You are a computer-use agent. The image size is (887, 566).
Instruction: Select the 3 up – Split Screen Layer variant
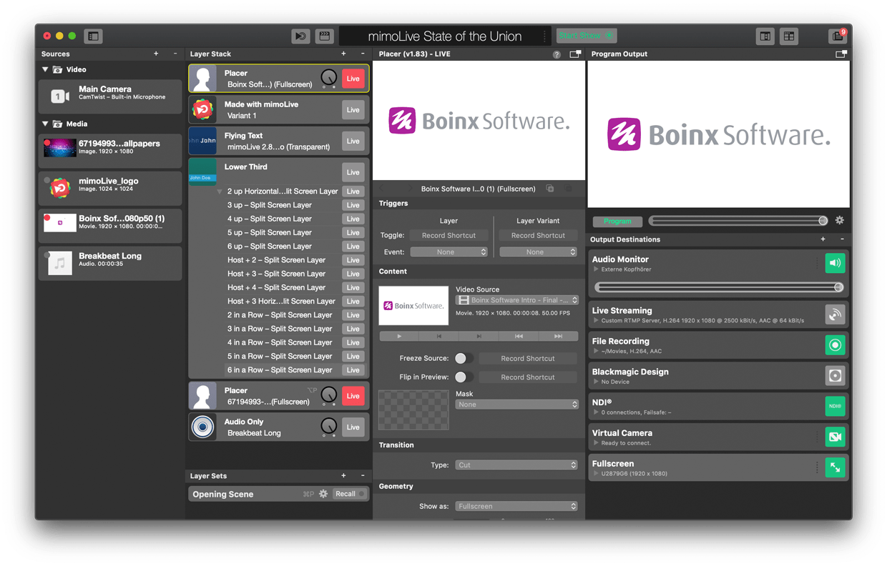269,205
